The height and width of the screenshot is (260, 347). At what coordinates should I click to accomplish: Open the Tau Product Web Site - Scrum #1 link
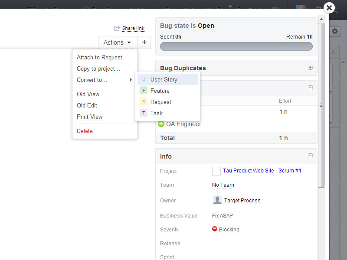pyautogui.click(x=262, y=171)
